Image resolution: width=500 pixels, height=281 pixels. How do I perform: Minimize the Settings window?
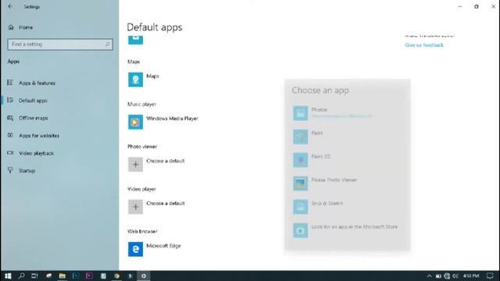[460, 6]
